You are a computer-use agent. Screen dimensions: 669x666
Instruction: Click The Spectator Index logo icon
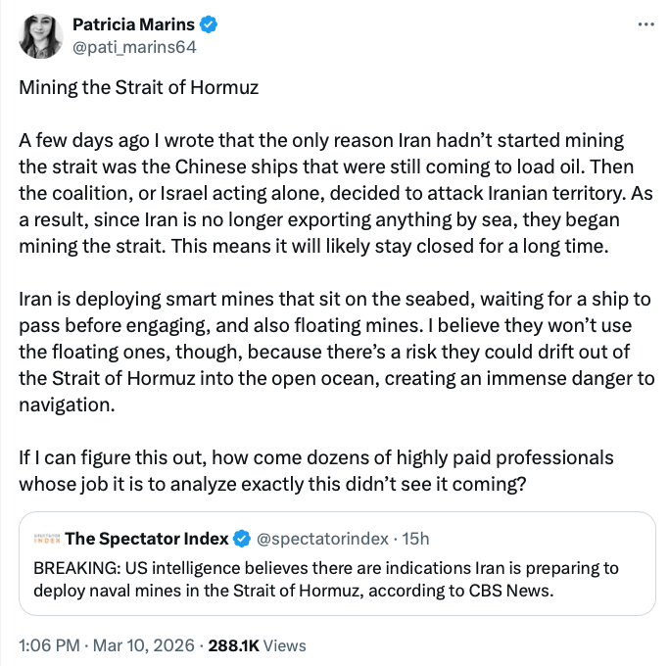point(46,538)
